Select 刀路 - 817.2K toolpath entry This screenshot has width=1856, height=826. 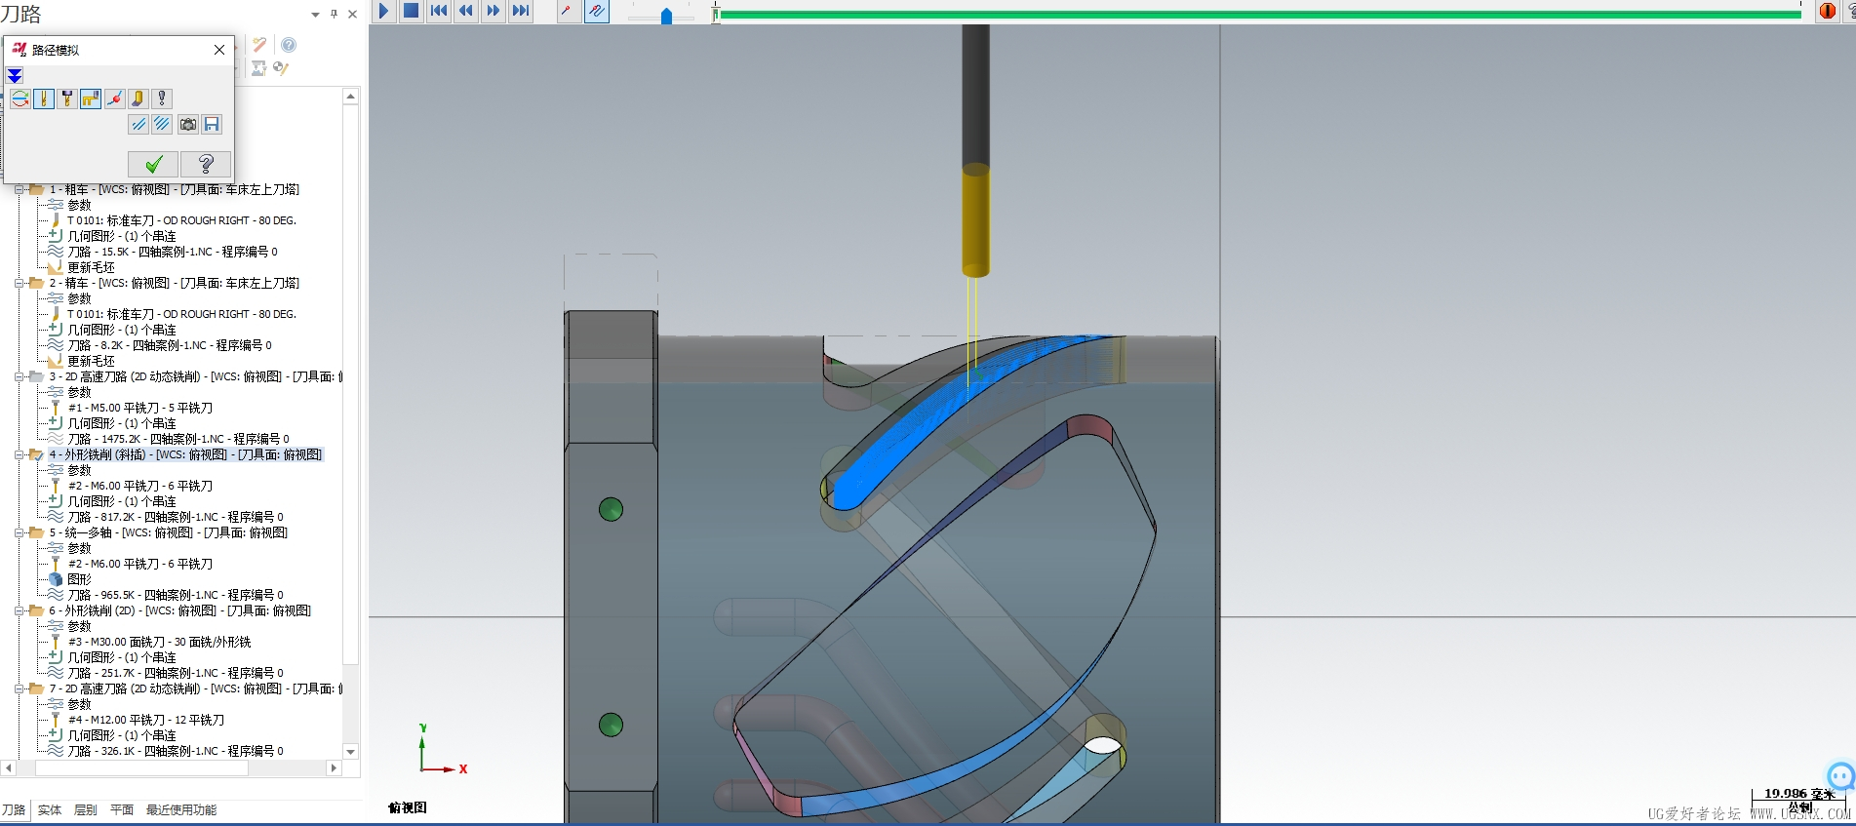tap(176, 517)
